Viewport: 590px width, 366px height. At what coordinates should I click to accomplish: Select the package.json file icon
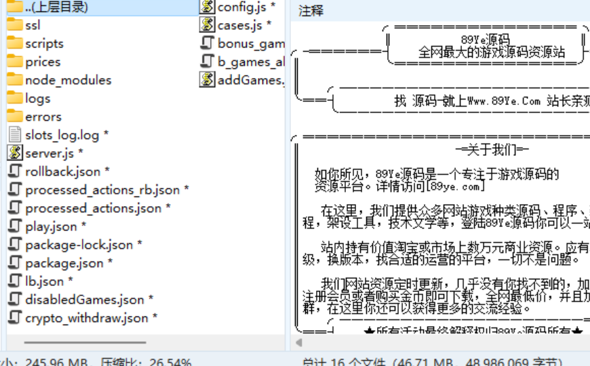tap(14, 263)
